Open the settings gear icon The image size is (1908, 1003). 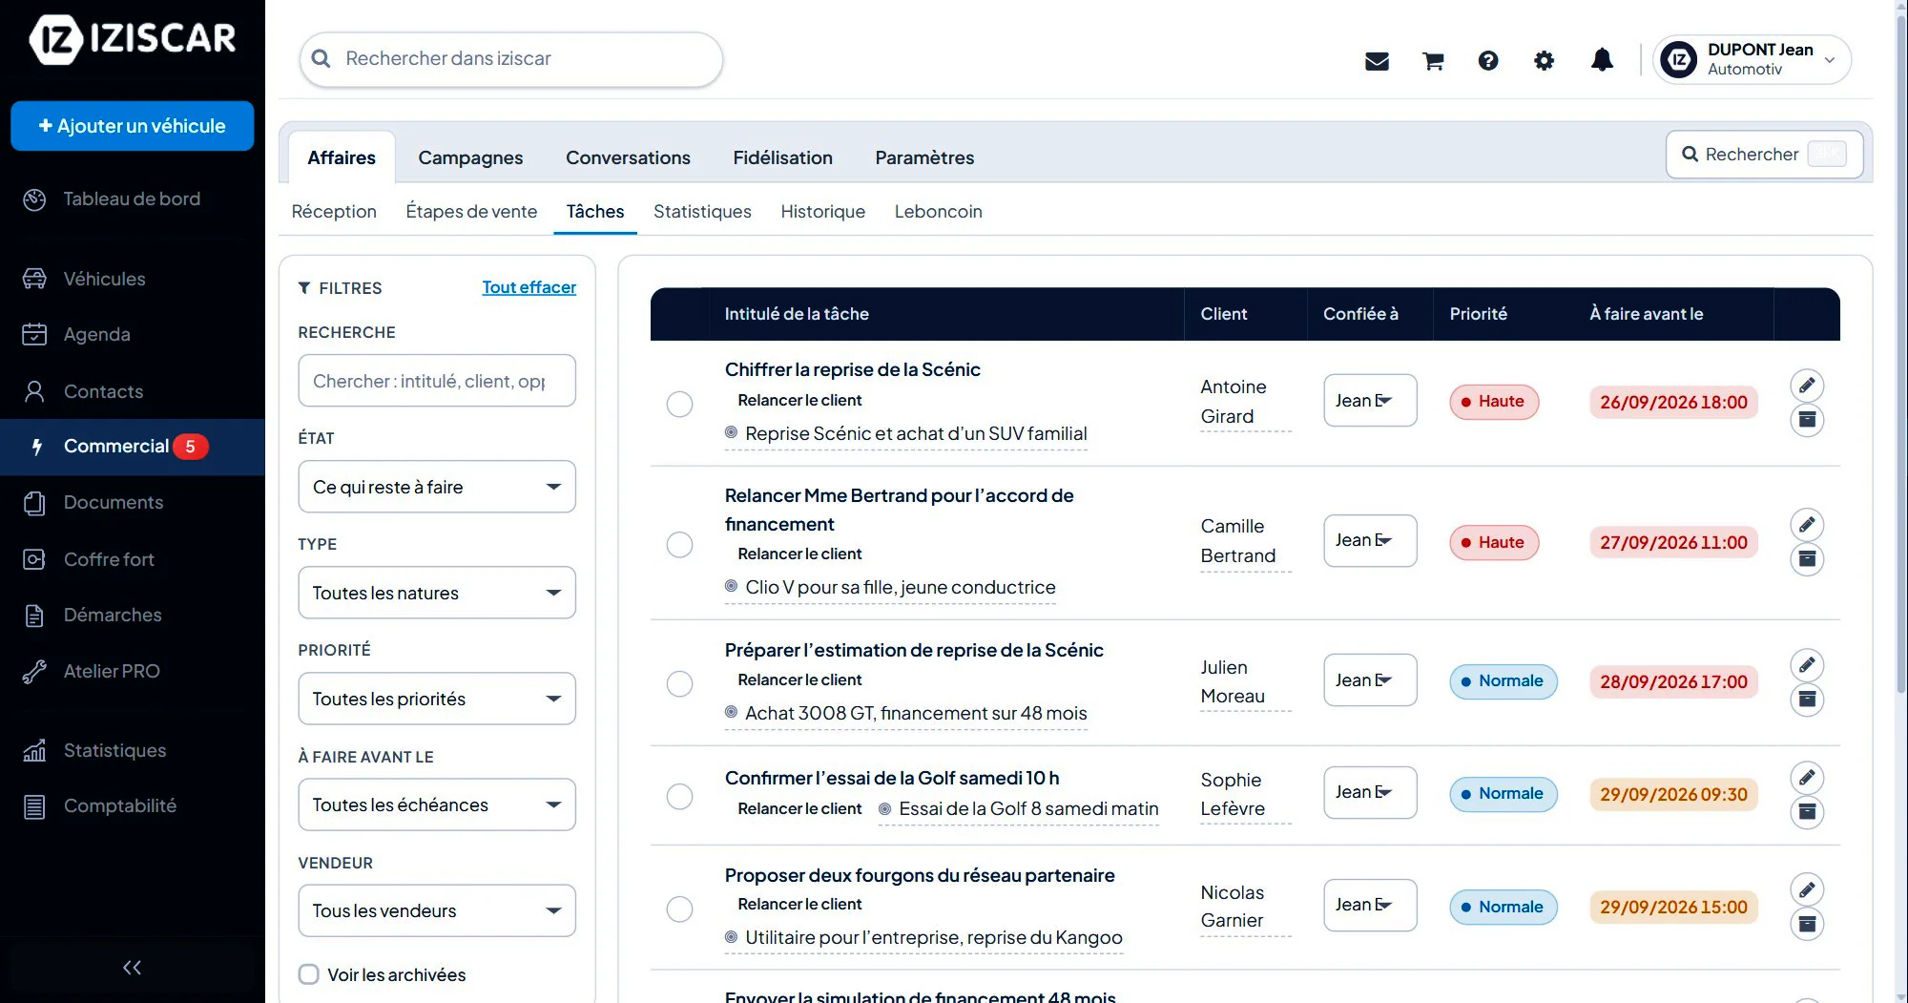tap(1544, 61)
